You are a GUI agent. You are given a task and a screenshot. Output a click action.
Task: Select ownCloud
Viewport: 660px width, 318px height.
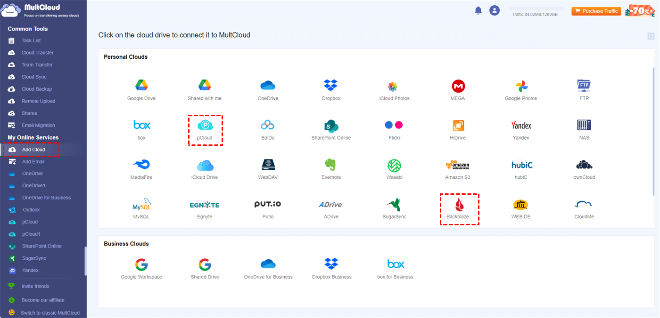(x=584, y=169)
